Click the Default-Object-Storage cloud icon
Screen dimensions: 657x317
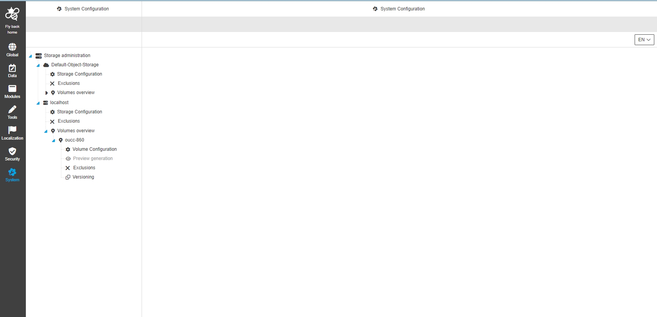(x=46, y=65)
